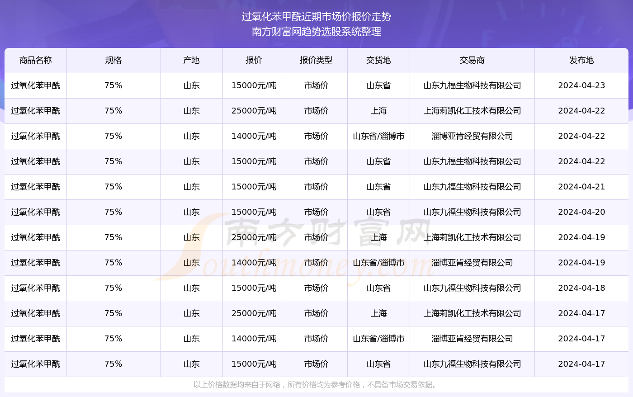Select the date 2024-04-20
The height and width of the screenshot is (397, 633).
pyautogui.click(x=581, y=212)
